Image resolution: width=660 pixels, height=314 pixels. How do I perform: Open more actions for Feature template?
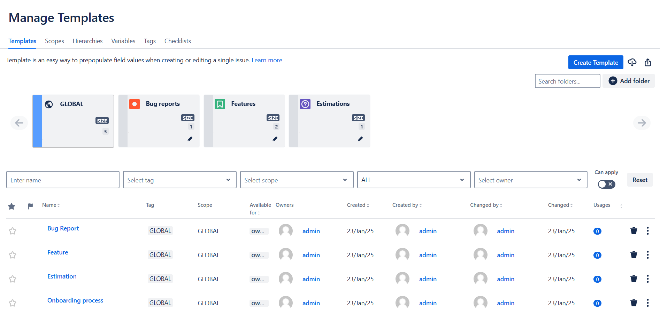(x=647, y=255)
